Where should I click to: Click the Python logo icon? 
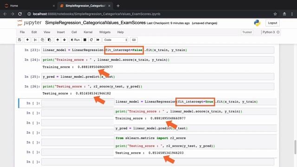click(x=257, y=23)
